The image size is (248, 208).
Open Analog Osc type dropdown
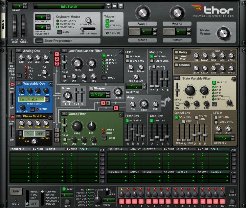[x=19, y=51]
